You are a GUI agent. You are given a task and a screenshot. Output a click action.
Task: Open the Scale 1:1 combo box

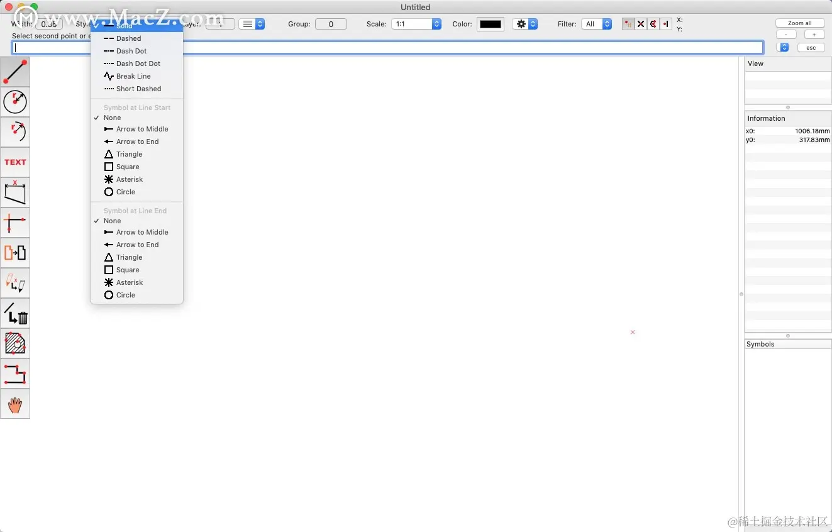(416, 24)
